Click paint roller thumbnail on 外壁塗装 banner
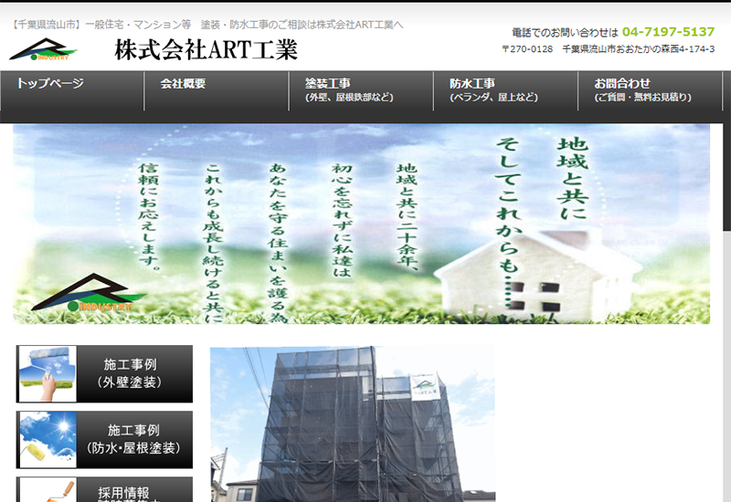The image size is (731, 502). tap(48, 374)
